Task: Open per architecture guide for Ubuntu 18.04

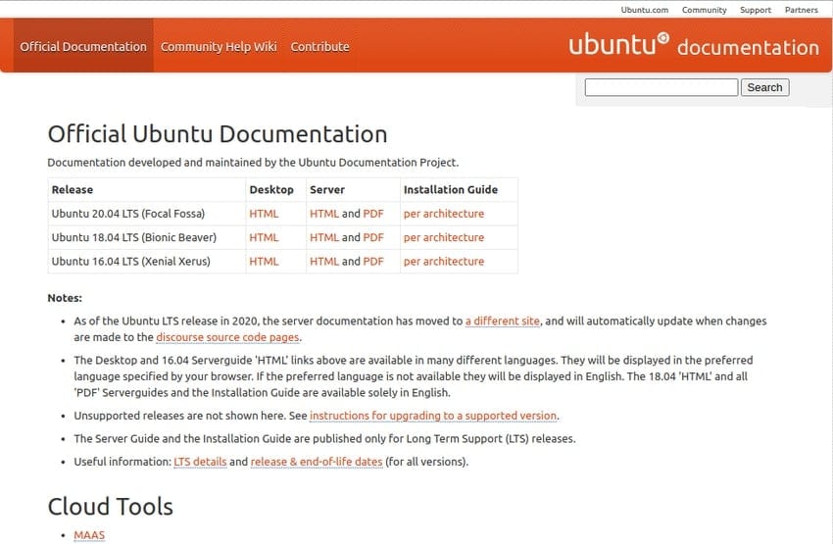Action: 444,237
